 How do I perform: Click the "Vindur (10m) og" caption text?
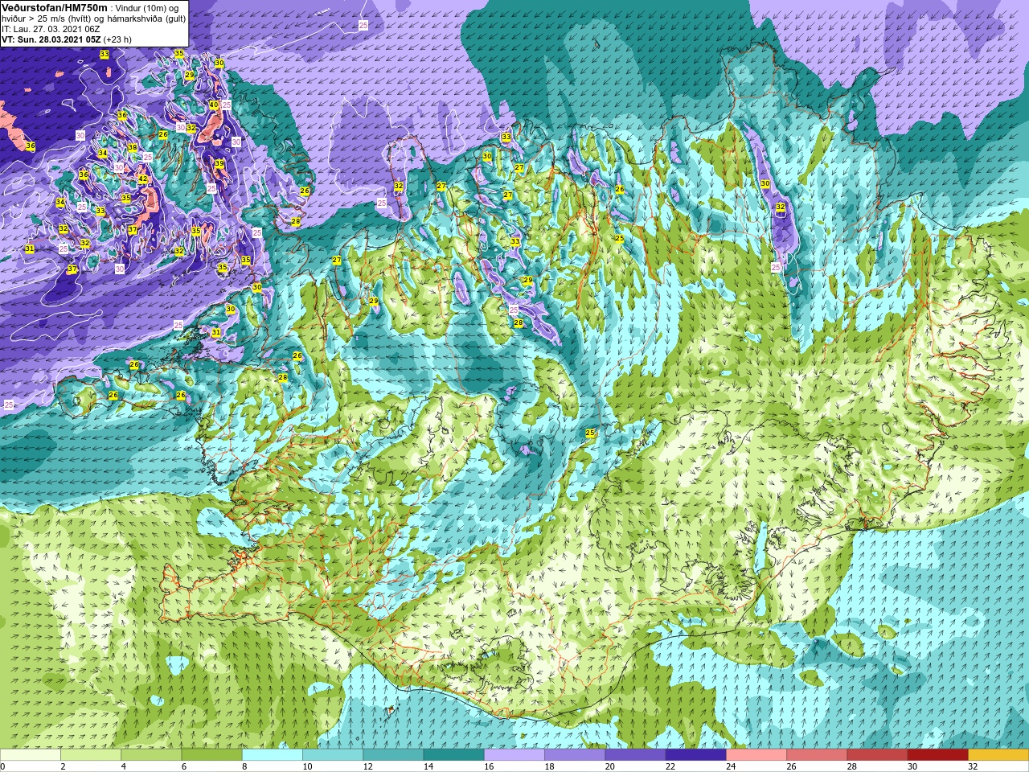pos(147,8)
